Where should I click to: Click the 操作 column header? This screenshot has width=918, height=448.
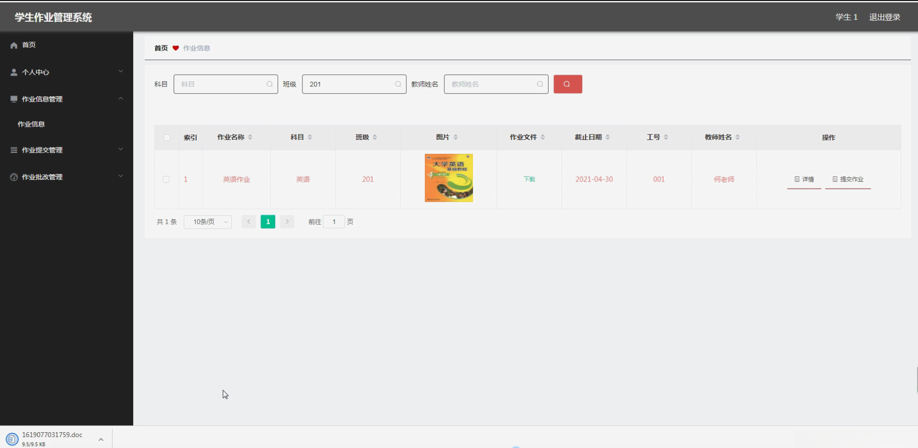tap(829, 138)
